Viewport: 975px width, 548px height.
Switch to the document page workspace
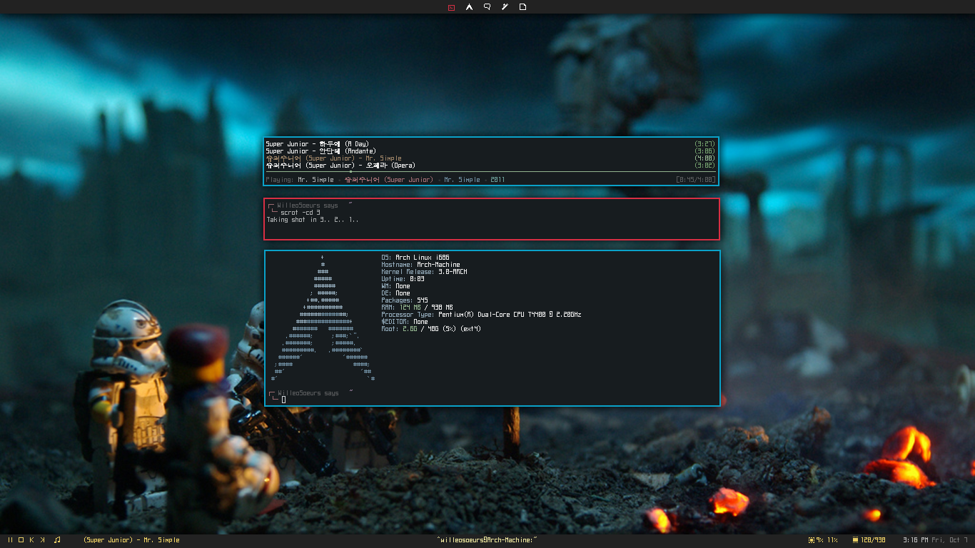coord(522,7)
